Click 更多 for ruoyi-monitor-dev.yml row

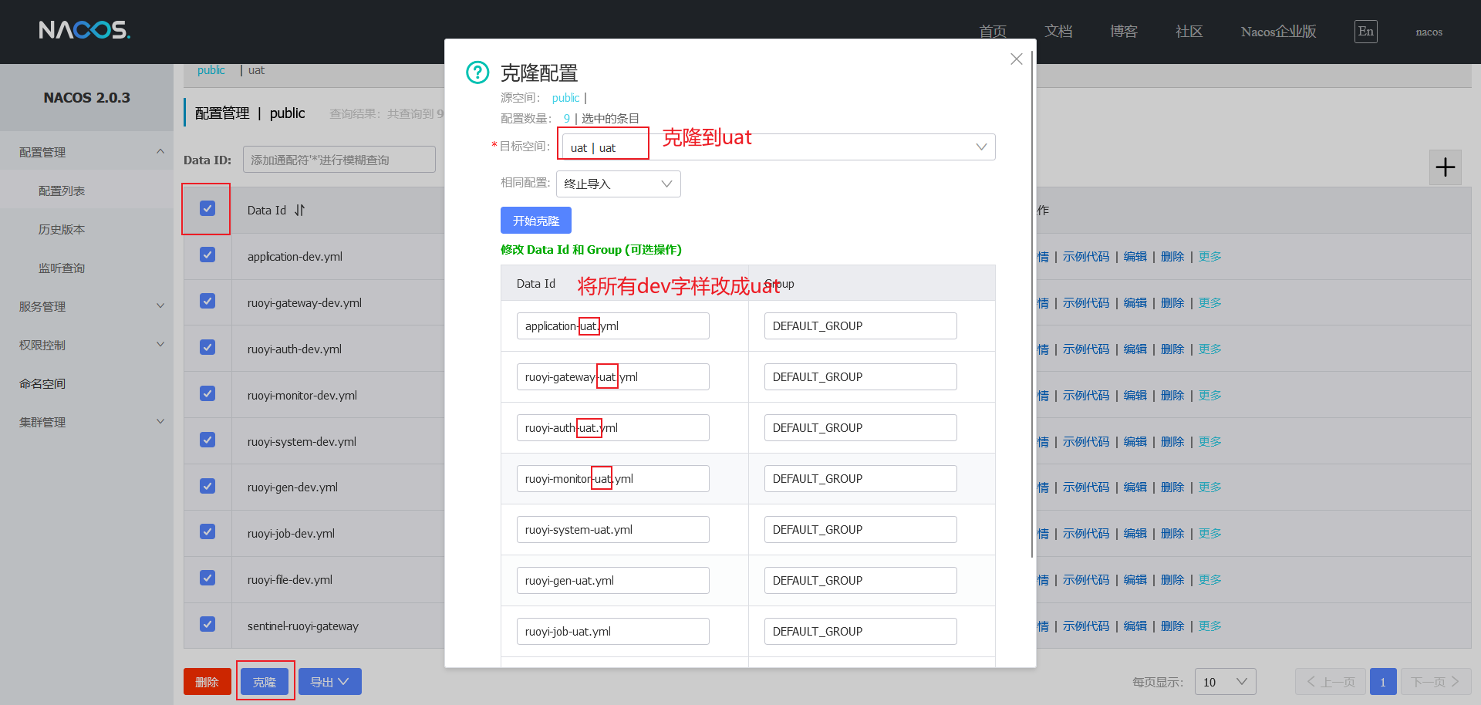tap(1209, 396)
